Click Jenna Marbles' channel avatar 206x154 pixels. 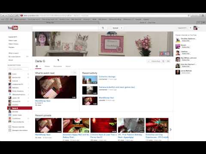[x=178, y=72]
